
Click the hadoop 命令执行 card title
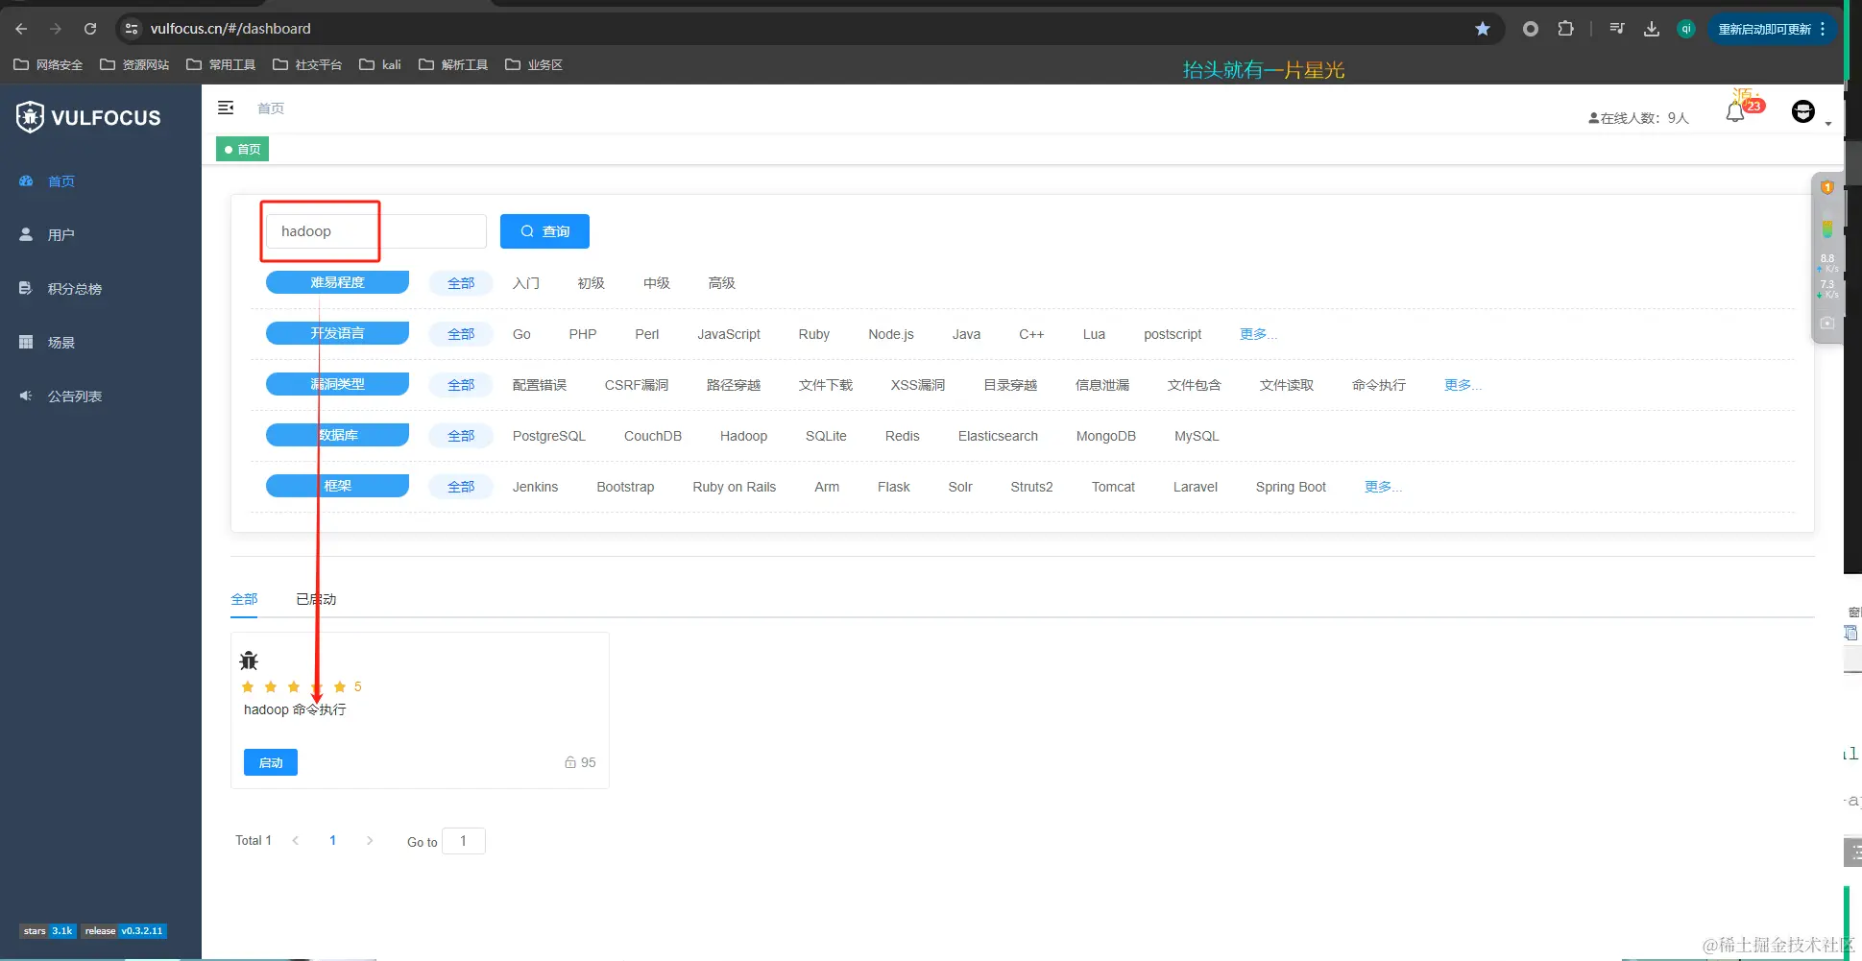[295, 709]
